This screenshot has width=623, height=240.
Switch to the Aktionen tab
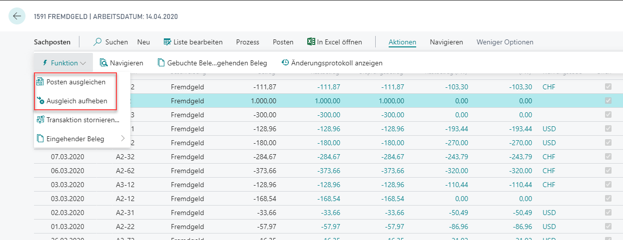point(402,42)
